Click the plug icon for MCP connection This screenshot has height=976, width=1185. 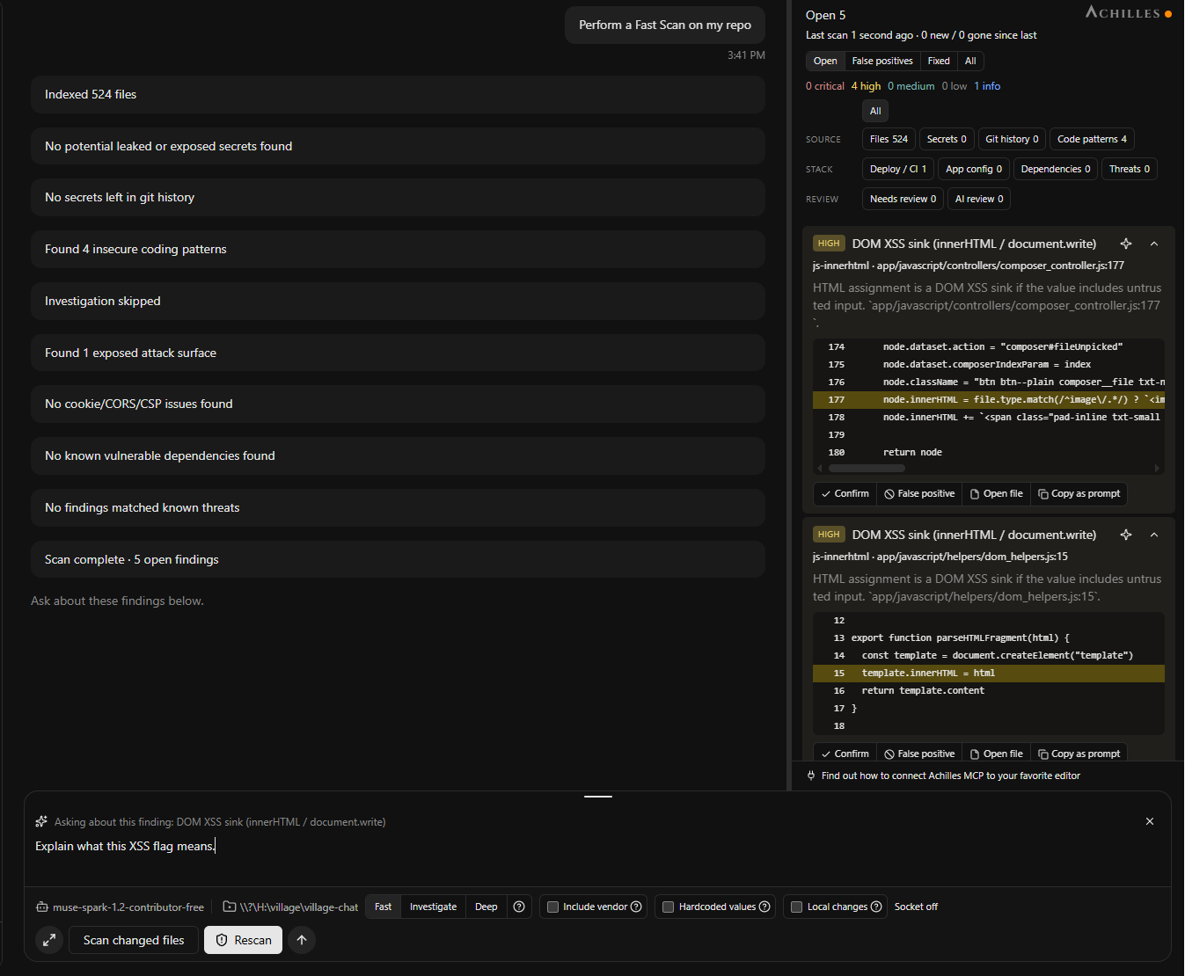[x=811, y=776]
